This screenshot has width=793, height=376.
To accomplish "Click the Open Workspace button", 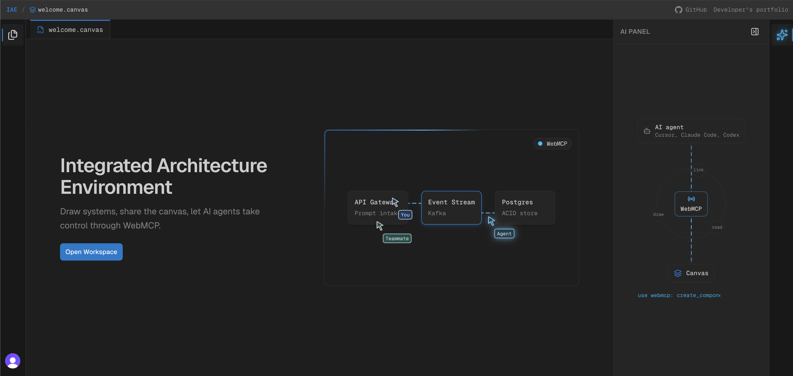I will tap(91, 252).
